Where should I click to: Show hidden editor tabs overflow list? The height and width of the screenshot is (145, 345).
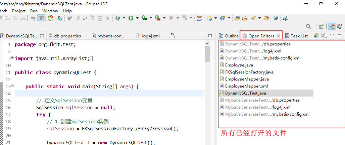[x=173, y=35]
